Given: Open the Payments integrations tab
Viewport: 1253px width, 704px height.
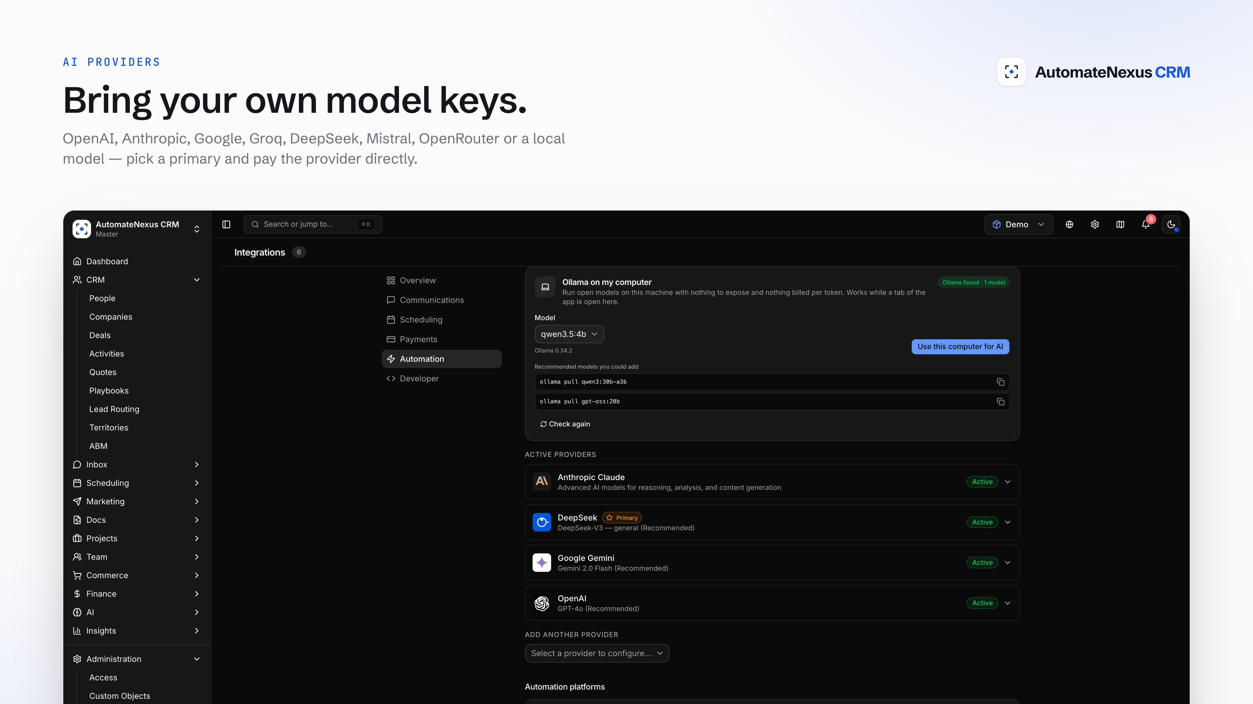Looking at the screenshot, I should [442, 339].
